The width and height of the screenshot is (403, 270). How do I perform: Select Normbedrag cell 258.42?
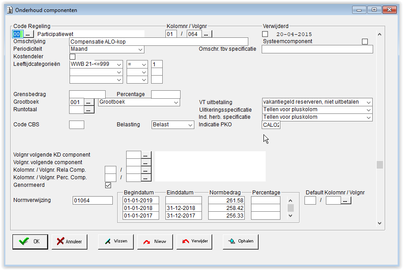[x=226, y=208]
